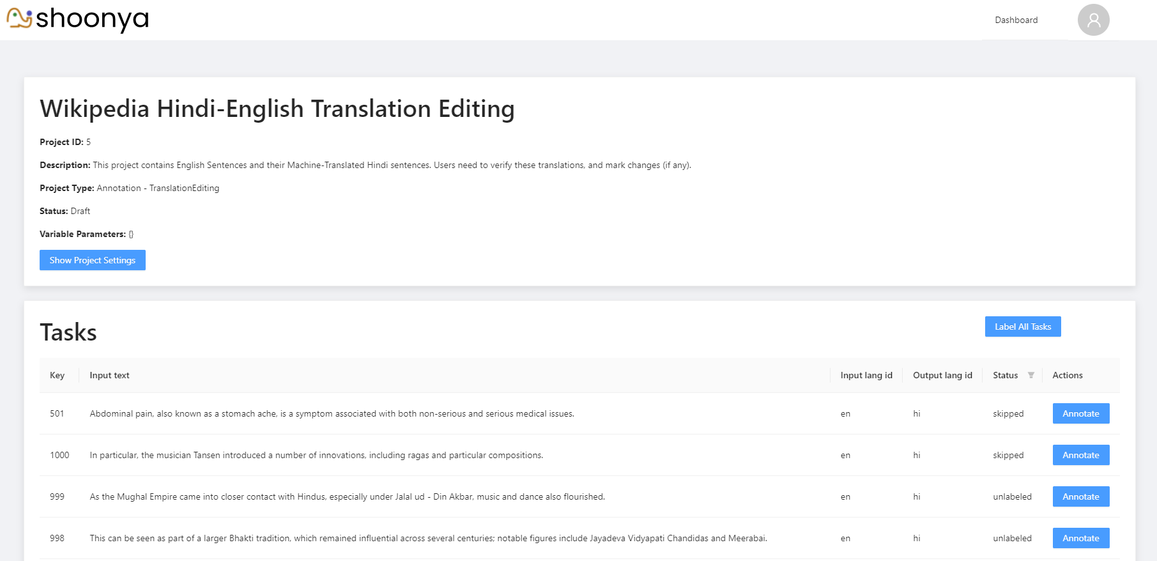Annotate task 999 about Mughal Empire
1157x561 pixels.
click(x=1080, y=496)
